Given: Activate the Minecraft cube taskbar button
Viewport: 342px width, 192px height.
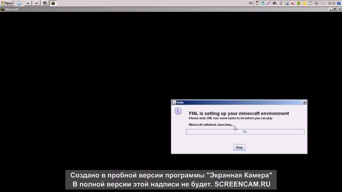Looking at the screenshot, I should (53, 3).
